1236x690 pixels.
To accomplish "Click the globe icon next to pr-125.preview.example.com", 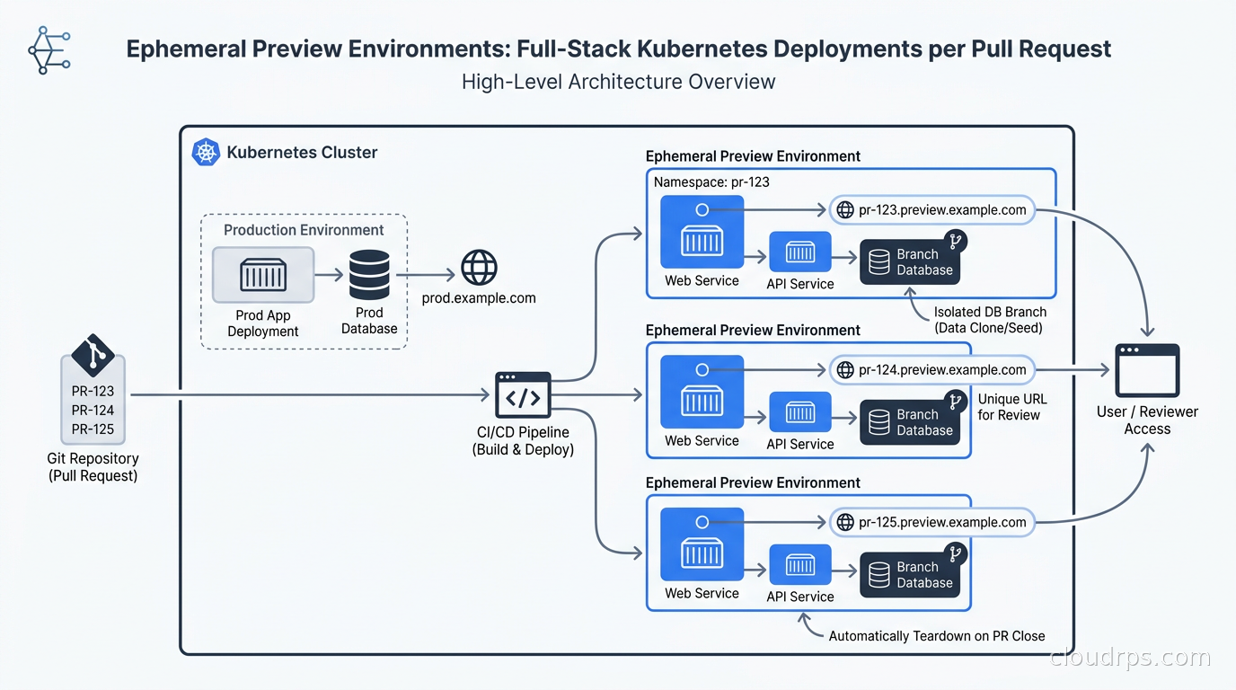I will coord(844,522).
